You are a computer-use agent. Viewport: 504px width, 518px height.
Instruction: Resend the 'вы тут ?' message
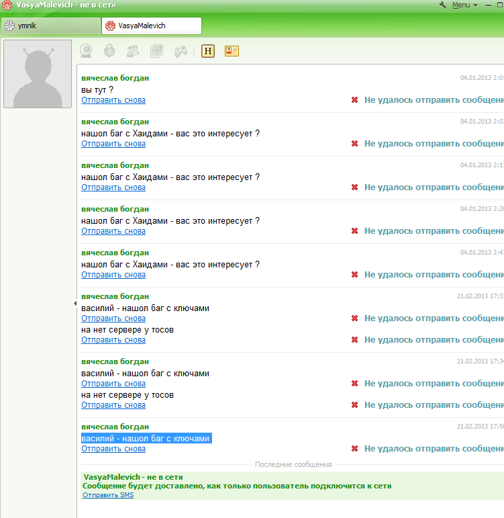[x=113, y=100]
